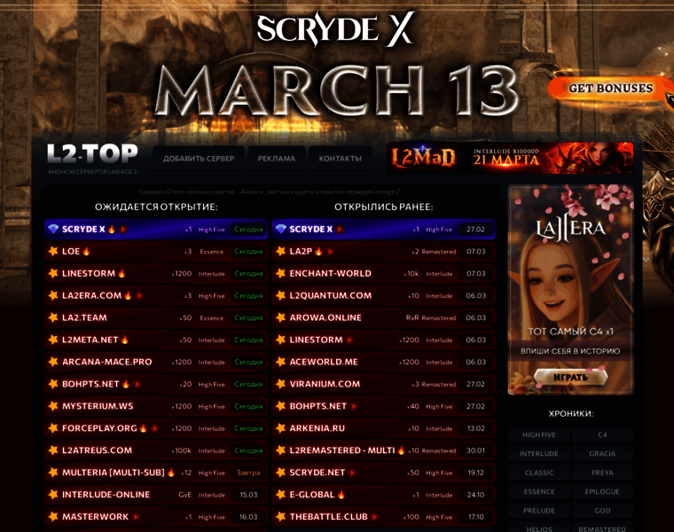
Task: Select the INTERLUDE chronicle filter
Action: click(x=539, y=454)
